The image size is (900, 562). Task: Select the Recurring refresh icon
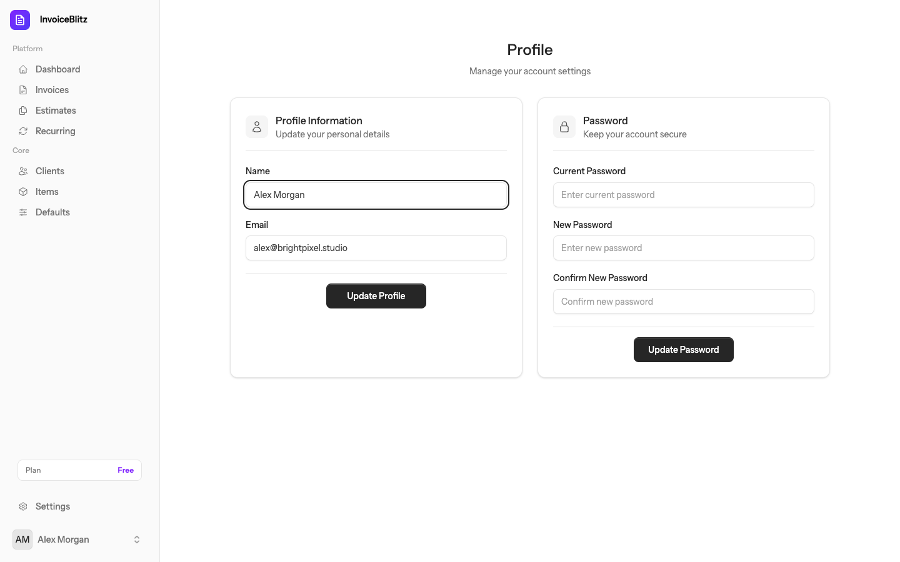23,131
